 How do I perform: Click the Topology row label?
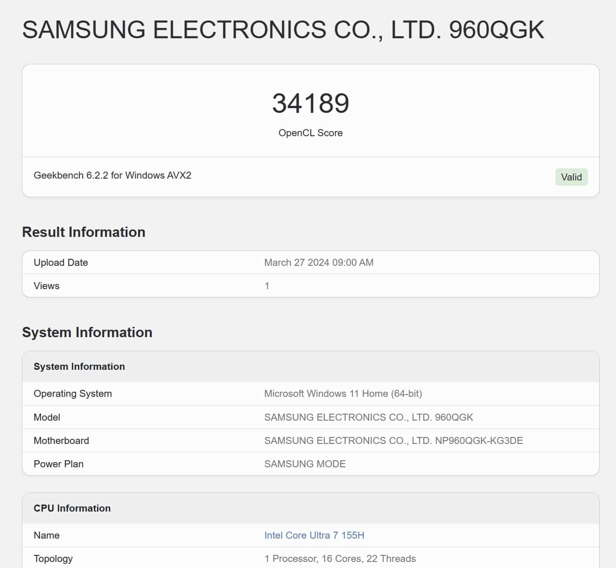53,559
